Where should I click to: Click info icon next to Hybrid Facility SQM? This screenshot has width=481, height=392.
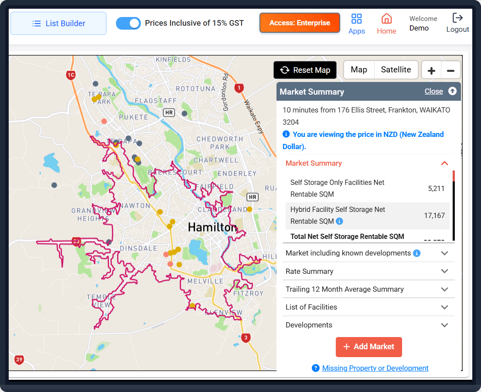(339, 221)
